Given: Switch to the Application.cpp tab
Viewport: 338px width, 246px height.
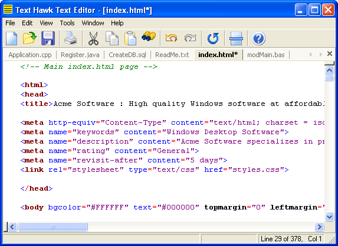Looking at the screenshot, I should [30, 55].
